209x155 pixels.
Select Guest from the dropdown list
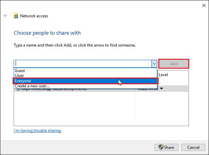click(20, 71)
